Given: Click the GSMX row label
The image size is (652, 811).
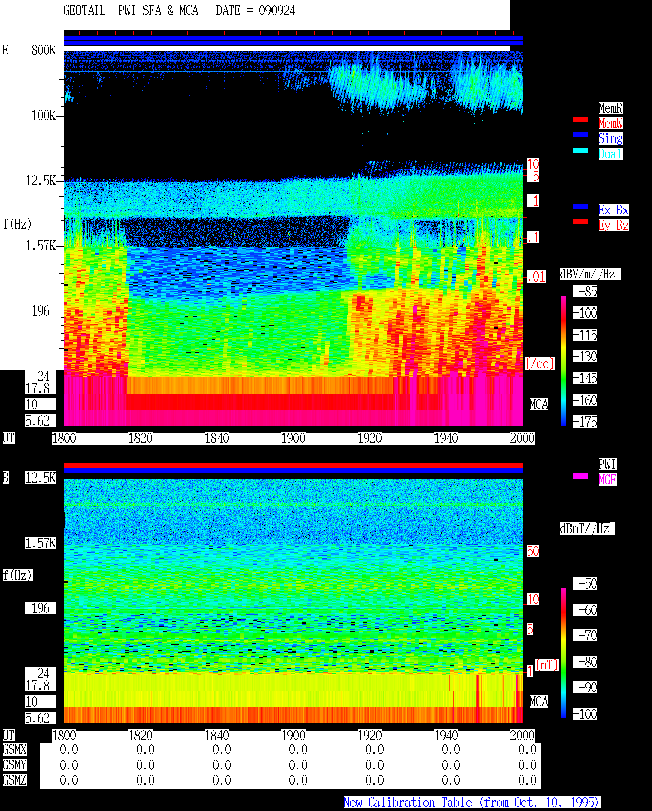Looking at the screenshot, I should 14,749.
